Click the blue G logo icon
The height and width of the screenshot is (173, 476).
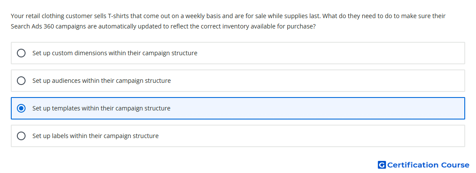[x=382, y=165]
